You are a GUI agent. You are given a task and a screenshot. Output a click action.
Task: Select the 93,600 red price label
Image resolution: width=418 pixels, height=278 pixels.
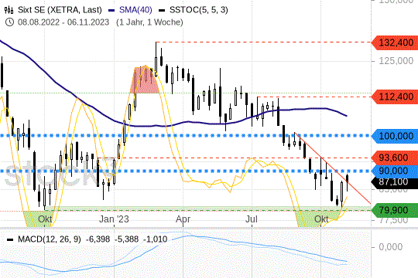395,158
